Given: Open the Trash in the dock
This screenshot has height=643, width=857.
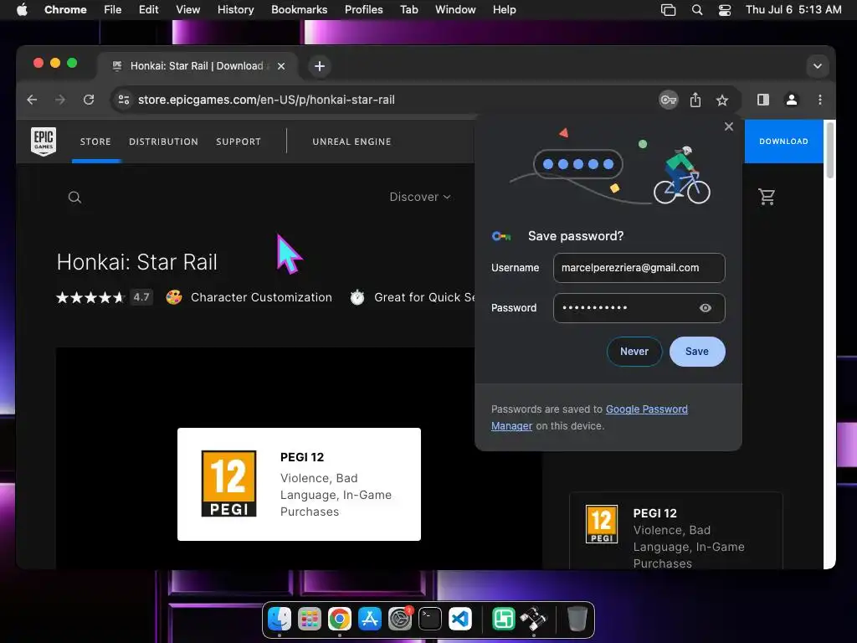Looking at the screenshot, I should pos(577,619).
